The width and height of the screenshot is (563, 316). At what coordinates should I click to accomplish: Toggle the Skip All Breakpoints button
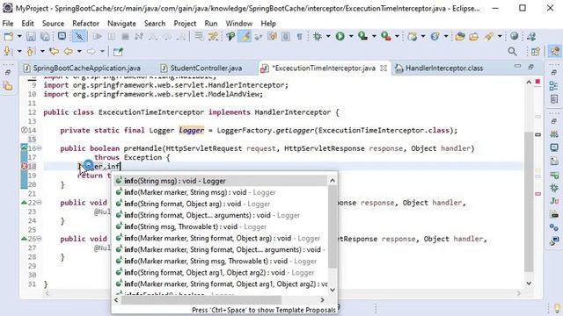coord(79,36)
